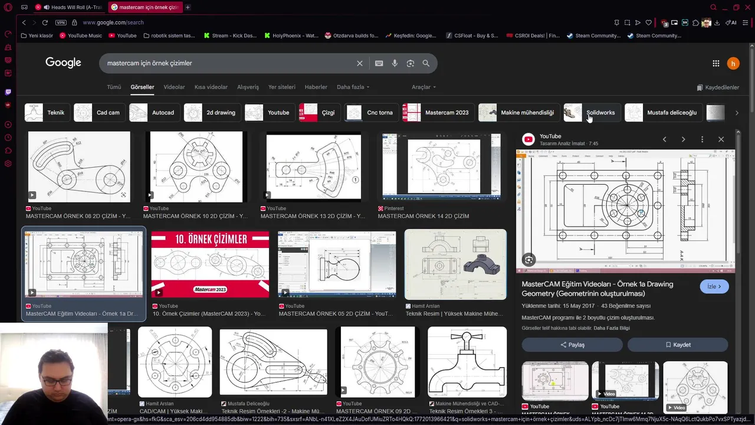
Task: Open the on-screen keyboard input tool
Action: [379, 63]
